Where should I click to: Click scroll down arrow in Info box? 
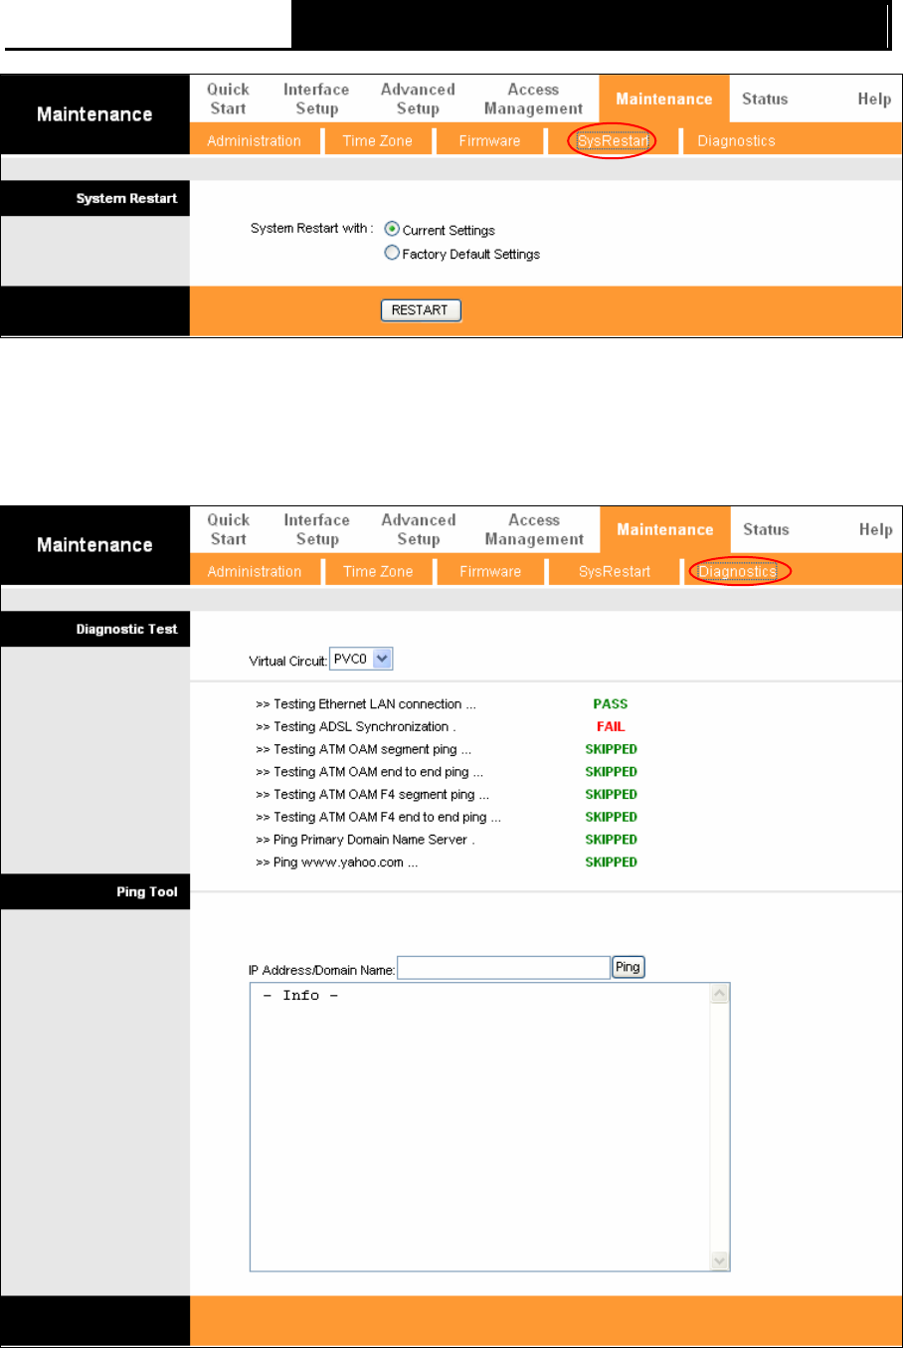click(x=721, y=1261)
